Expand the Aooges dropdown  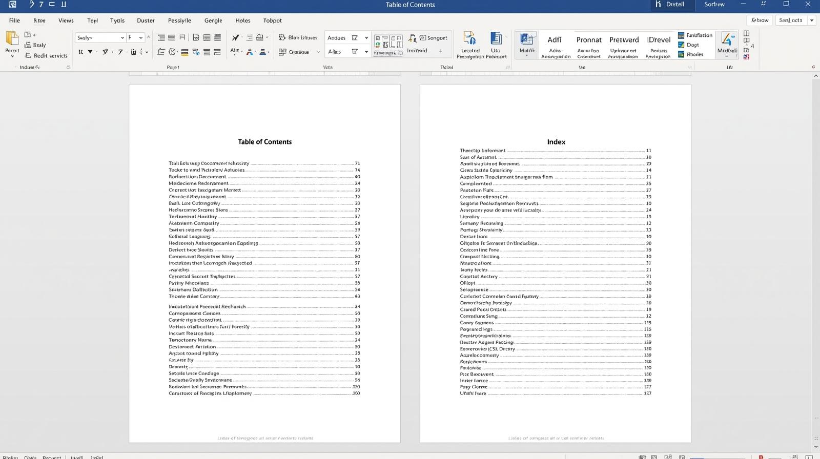pos(366,38)
